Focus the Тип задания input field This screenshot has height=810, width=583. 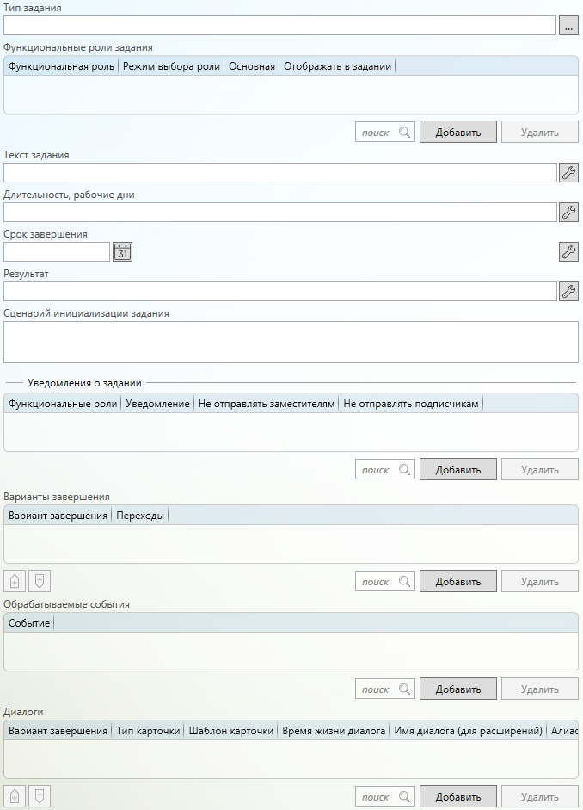[279, 26]
